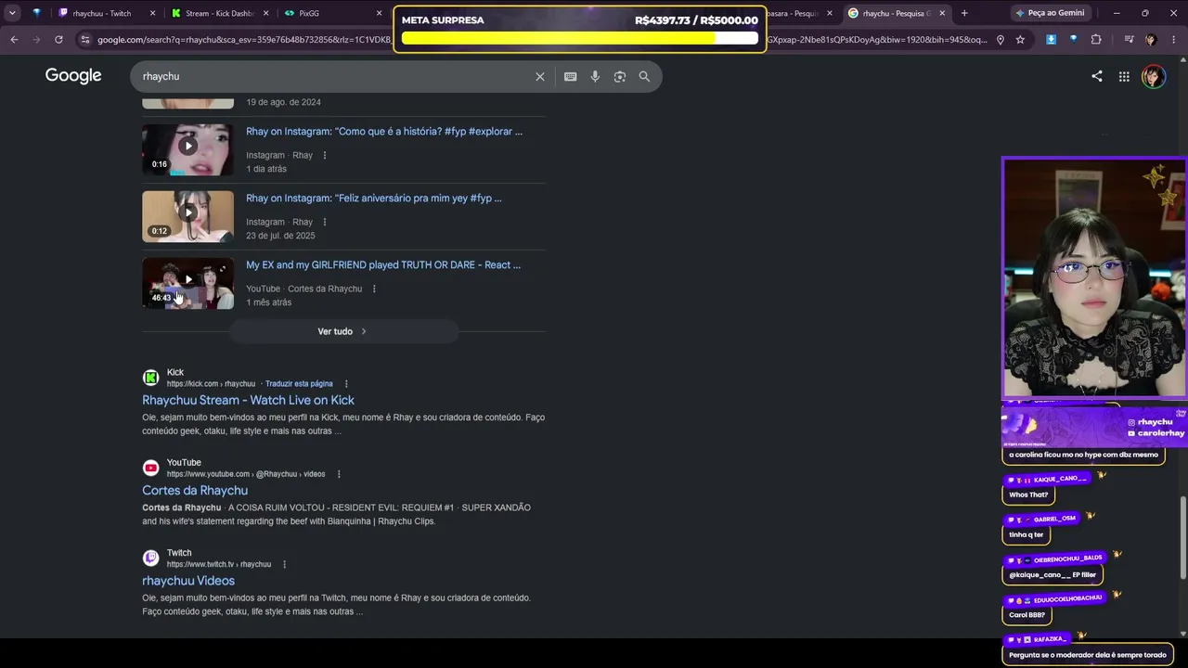1188x668 pixels.
Task: Reload the current page
Action: coord(58,40)
